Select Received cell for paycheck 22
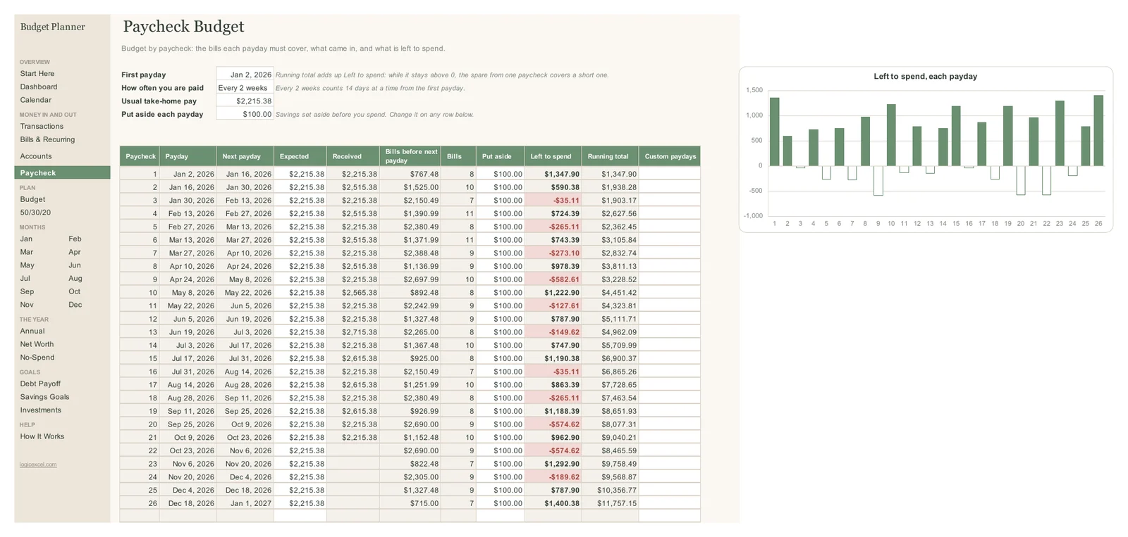Viewport: 1128px width, 537px height. pyautogui.click(x=353, y=450)
